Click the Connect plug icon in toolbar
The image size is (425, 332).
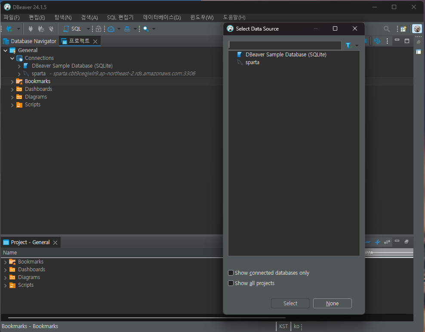31,29
